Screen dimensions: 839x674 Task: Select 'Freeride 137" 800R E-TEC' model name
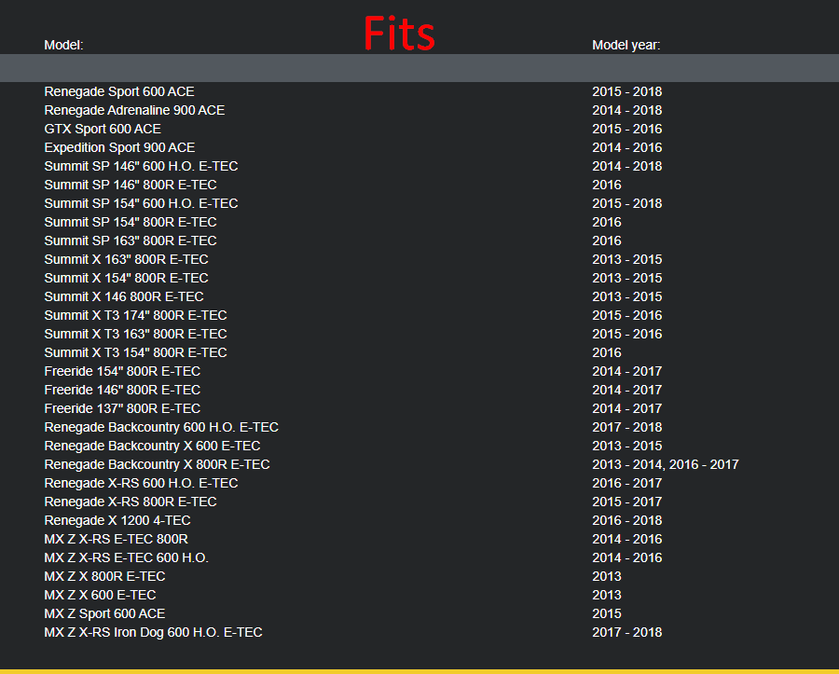(x=122, y=408)
